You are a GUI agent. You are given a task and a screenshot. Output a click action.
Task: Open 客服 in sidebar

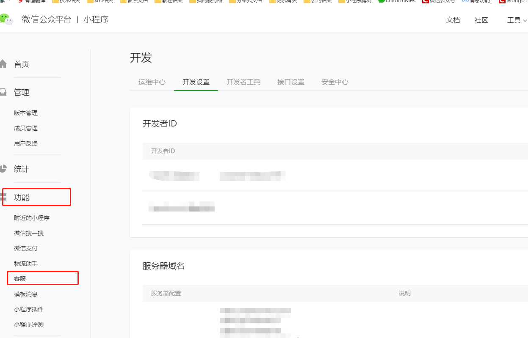pos(20,279)
